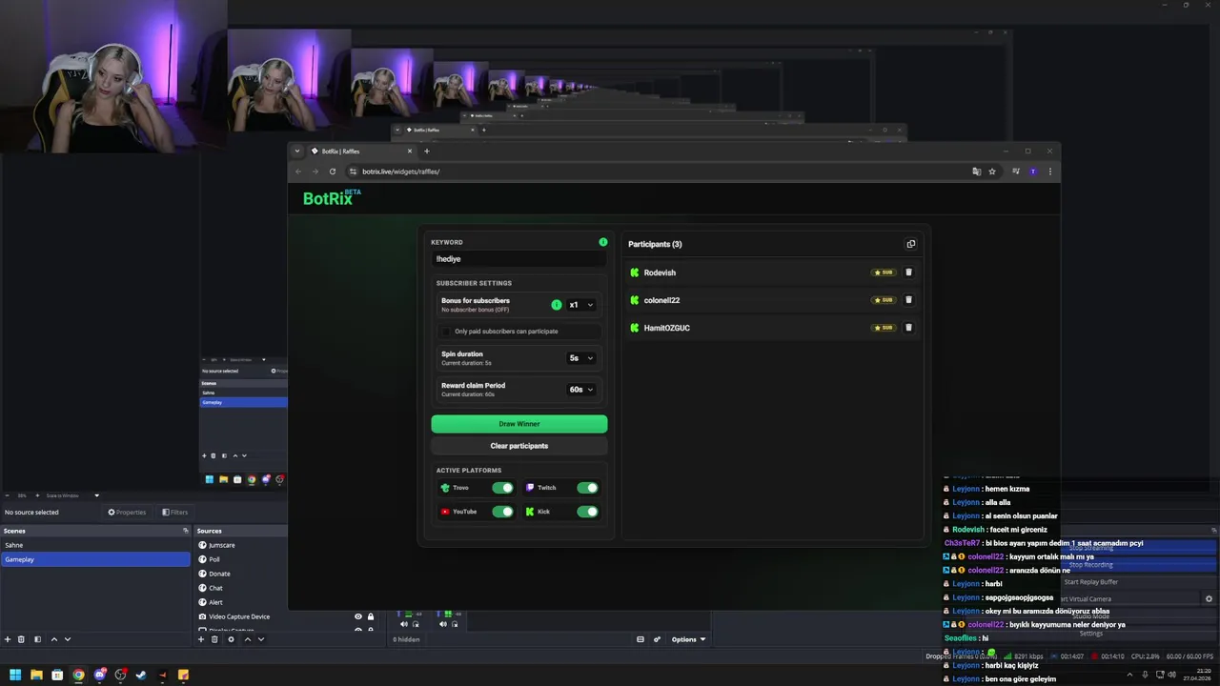
Task: Click Clear participants button
Action: 519,446
